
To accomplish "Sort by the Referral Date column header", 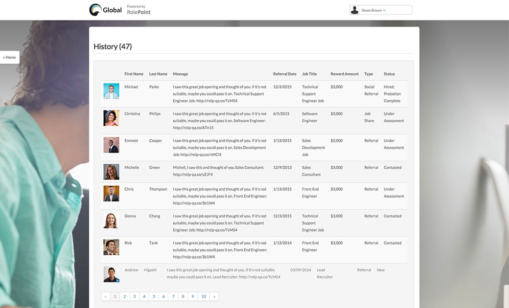I will (284, 74).
